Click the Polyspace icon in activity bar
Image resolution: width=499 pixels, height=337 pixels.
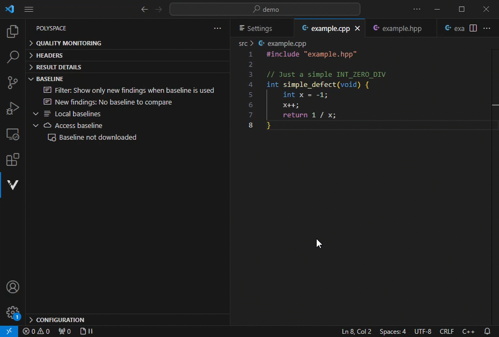click(12, 185)
